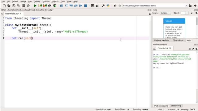Open Preferences with the wrench icon
This screenshot has width=198, height=111.
point(103,6)
